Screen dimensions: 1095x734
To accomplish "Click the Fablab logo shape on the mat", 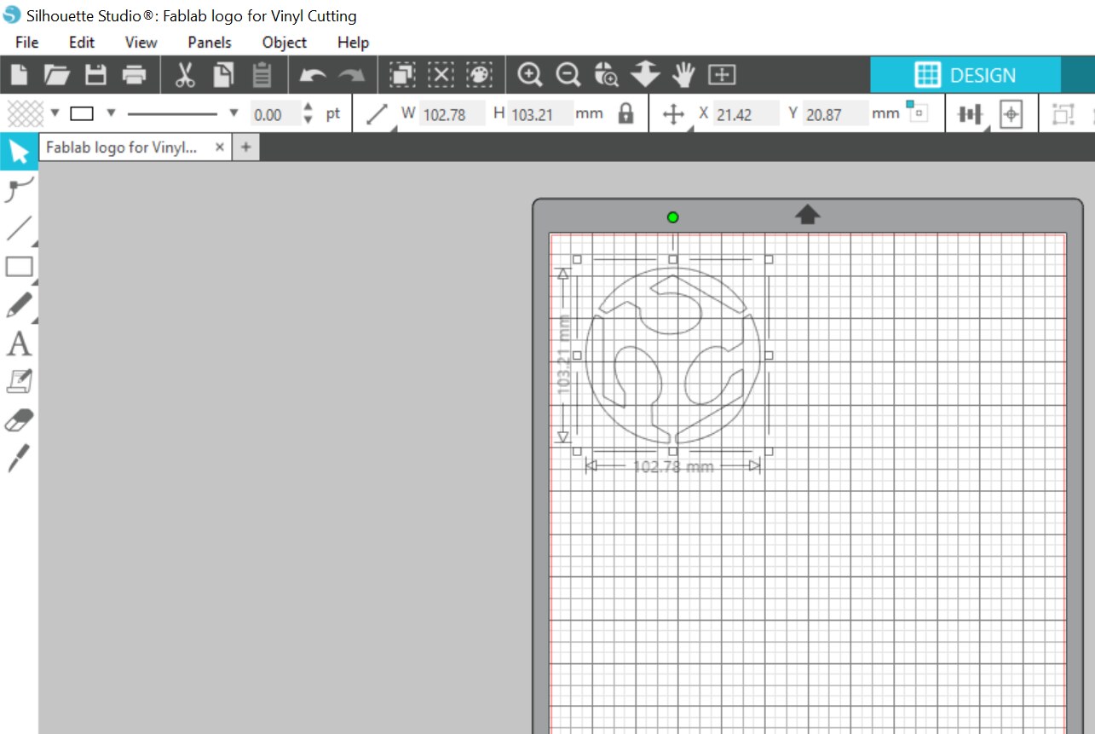I will (x=672, y=355).
